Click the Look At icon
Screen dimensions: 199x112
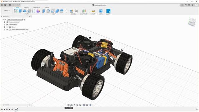point(72,105)
